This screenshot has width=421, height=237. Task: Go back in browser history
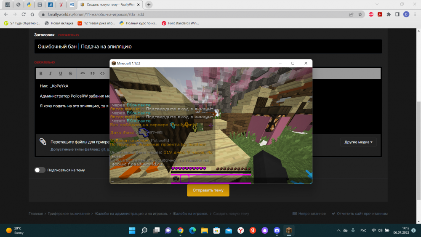(6, 14)
